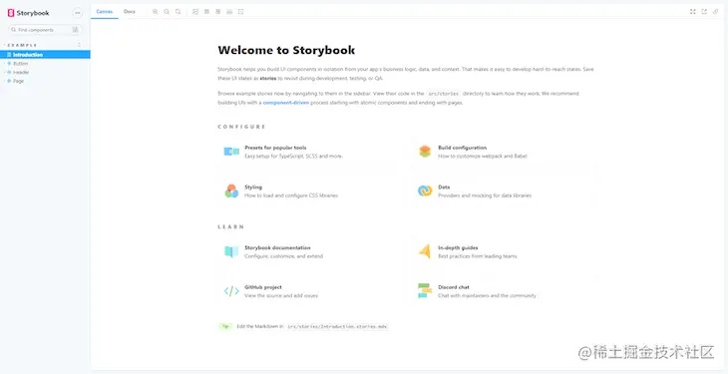Open the viewport size toolbar icon
Image resolution: width=728 pixels, height=374 pixels.
(217, 12)
